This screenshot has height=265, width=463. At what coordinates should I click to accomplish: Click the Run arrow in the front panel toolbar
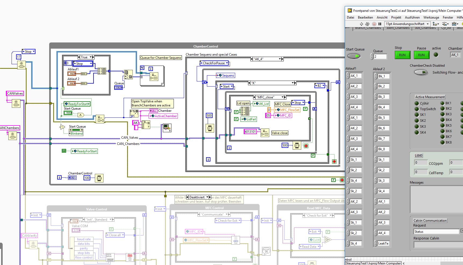(x=361, y=24)
